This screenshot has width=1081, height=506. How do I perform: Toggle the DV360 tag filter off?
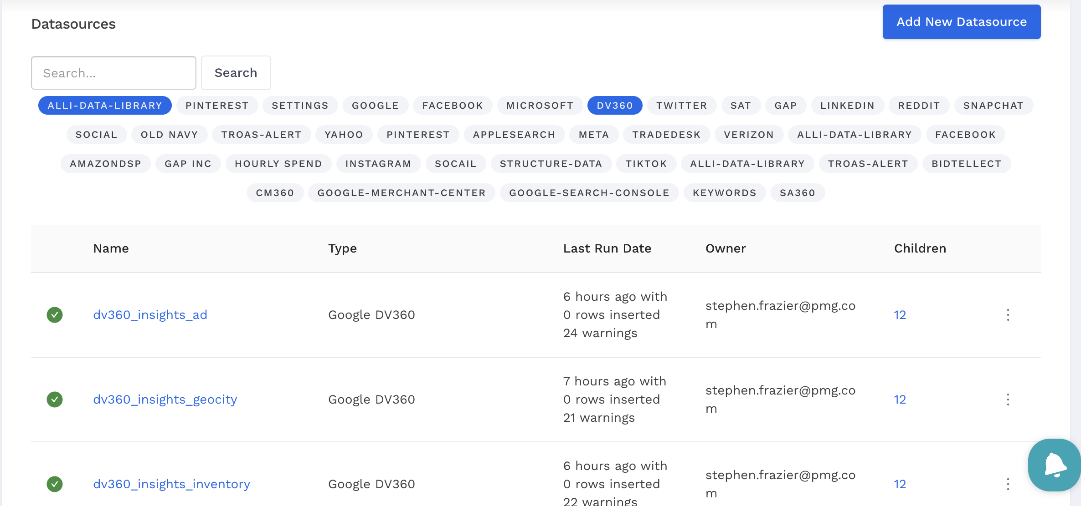(615, 106)
